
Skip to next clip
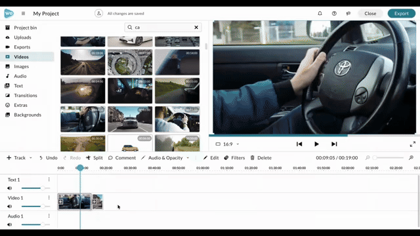[x=334, y=144]
